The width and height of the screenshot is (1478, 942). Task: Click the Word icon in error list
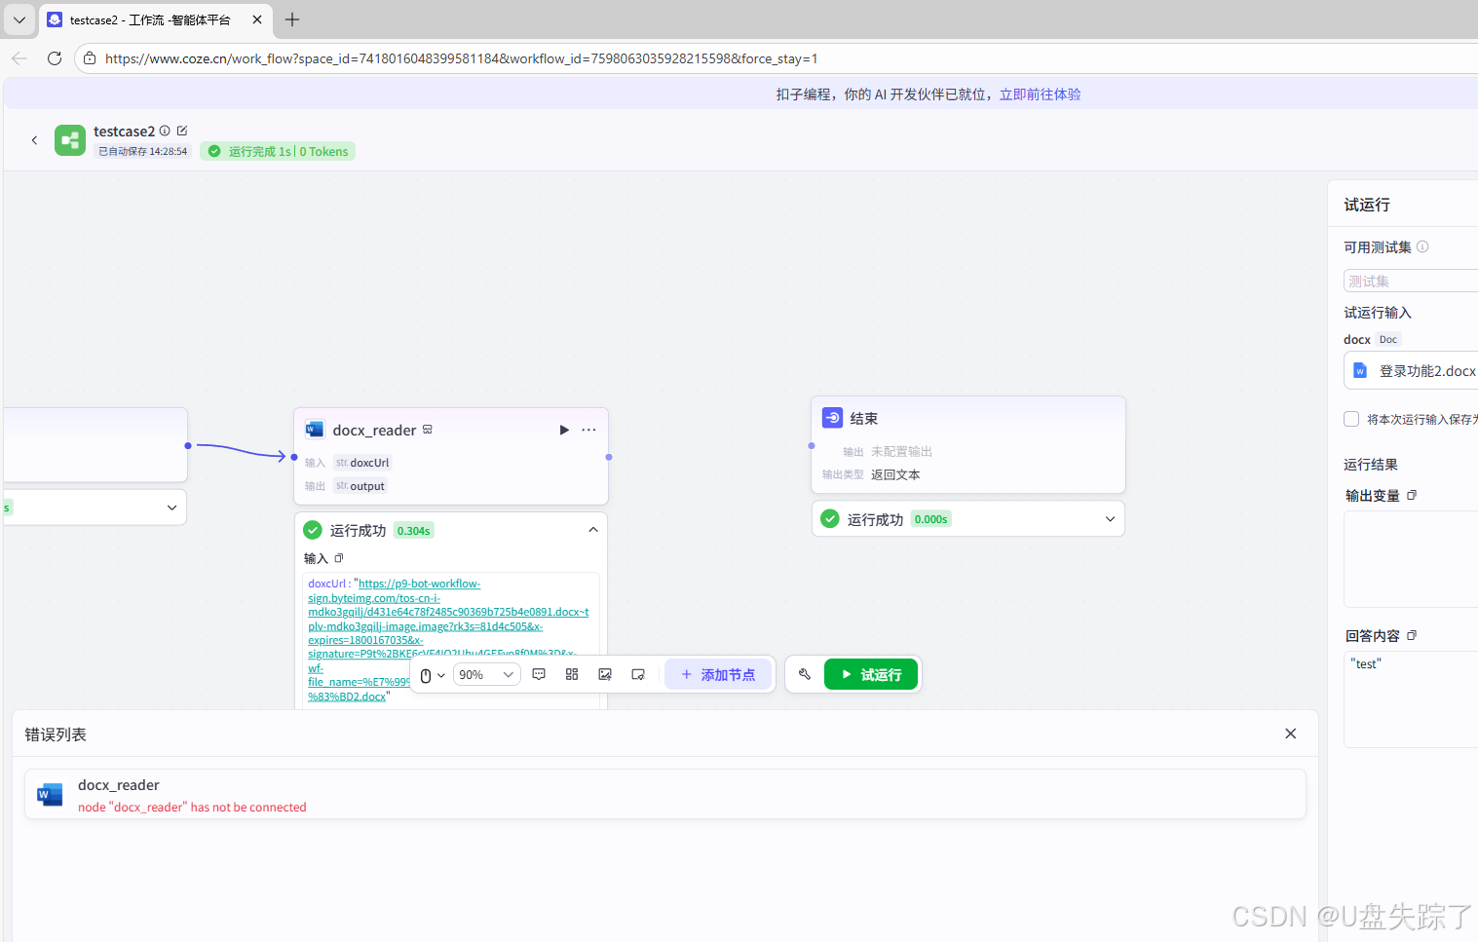pyautogui.click(x=50, y=795)
